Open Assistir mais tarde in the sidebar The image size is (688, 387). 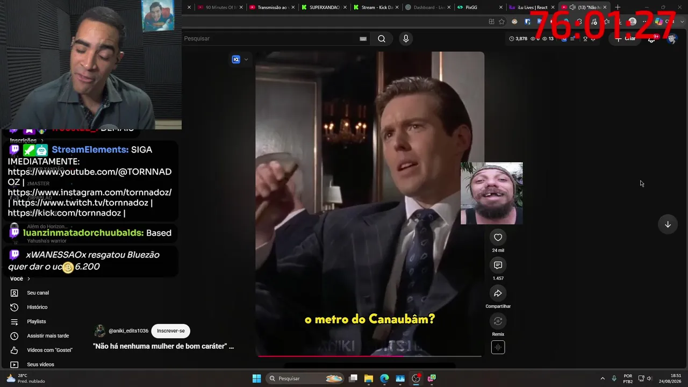point(48,336)
